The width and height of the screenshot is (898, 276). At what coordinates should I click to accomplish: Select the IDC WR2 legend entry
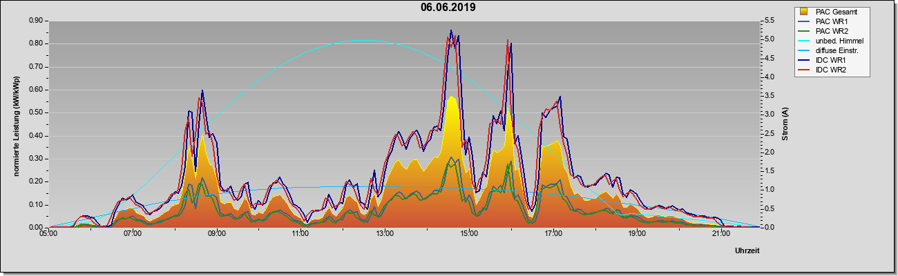[831, 70]
